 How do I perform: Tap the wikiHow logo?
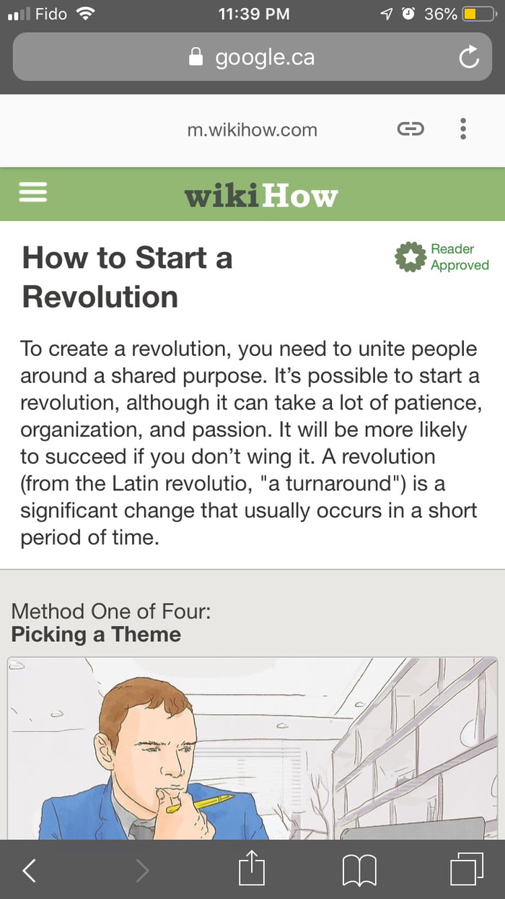261,194
